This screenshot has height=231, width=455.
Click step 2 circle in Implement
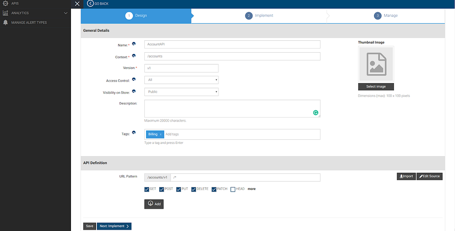249,15
